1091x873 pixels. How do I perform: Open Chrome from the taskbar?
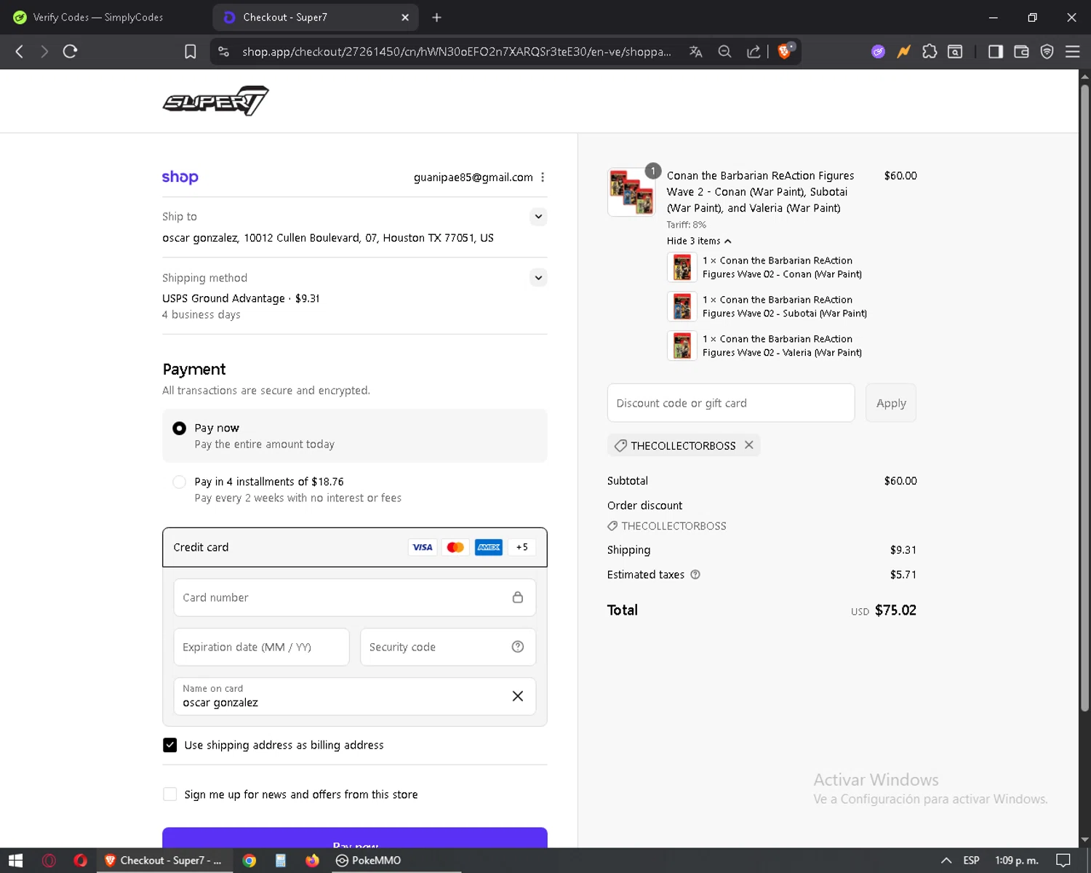249,861
